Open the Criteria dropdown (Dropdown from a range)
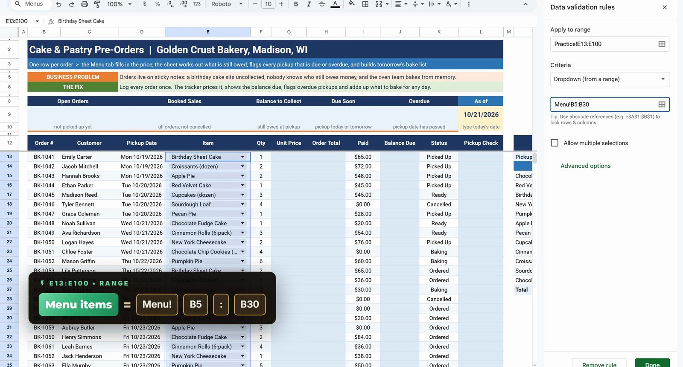 tap(610, 79)
